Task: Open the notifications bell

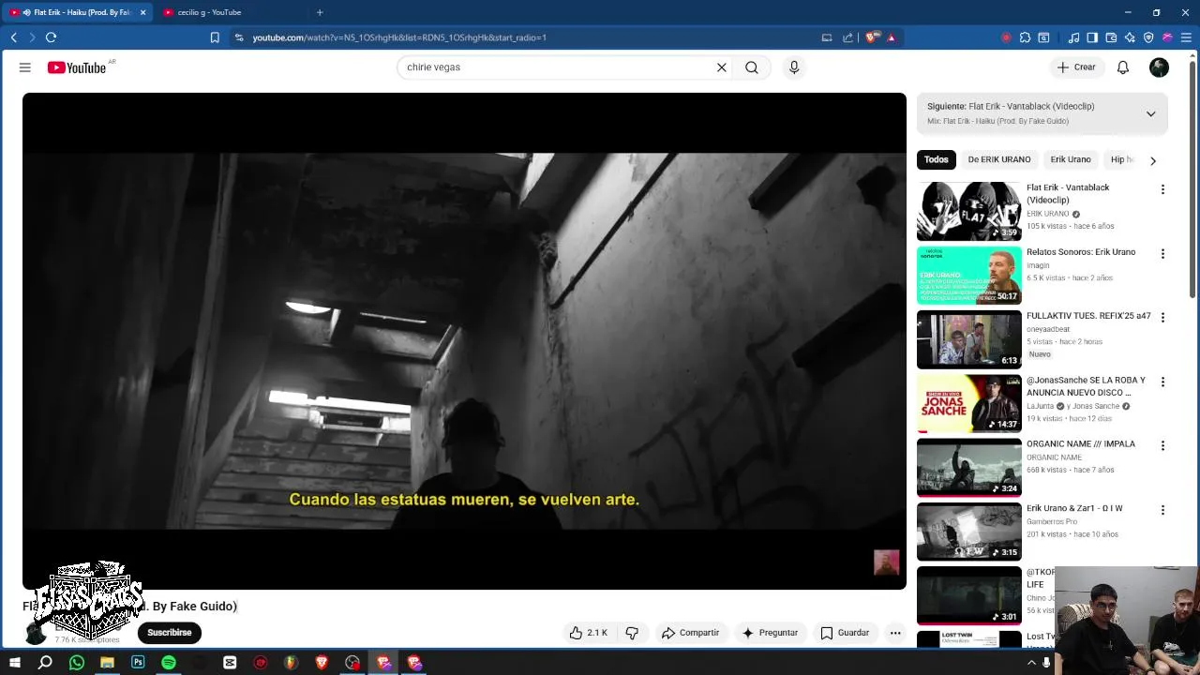Action: [x=1123, y=67]
